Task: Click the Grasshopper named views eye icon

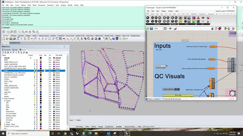Action: click(x=170, y=28)
